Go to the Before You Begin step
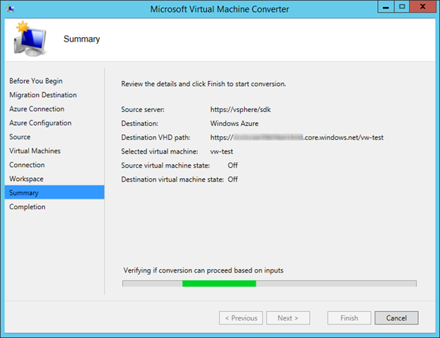Image resolution: width=440 pixels, height=338 pixels. (x=36, y=81)
